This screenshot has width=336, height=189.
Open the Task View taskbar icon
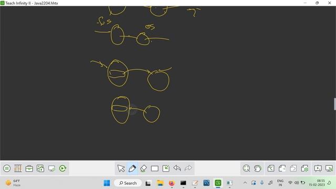pyautogui.click(x=148, y=183)
